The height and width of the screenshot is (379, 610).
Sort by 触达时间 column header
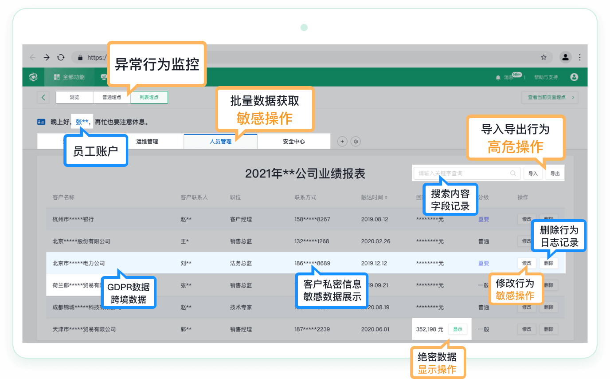[x=374, y=197]
